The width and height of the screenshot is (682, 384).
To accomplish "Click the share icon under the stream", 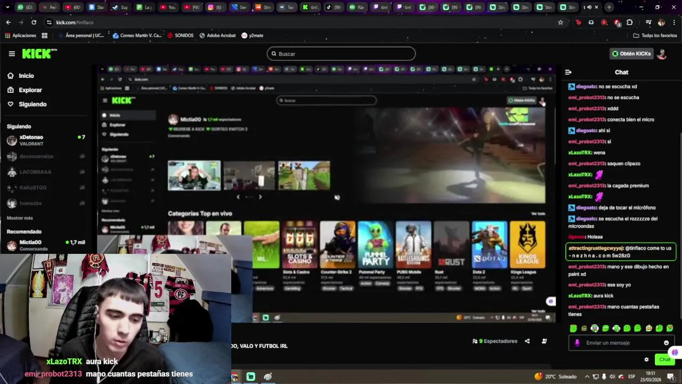I will click(x=527, y=341).
